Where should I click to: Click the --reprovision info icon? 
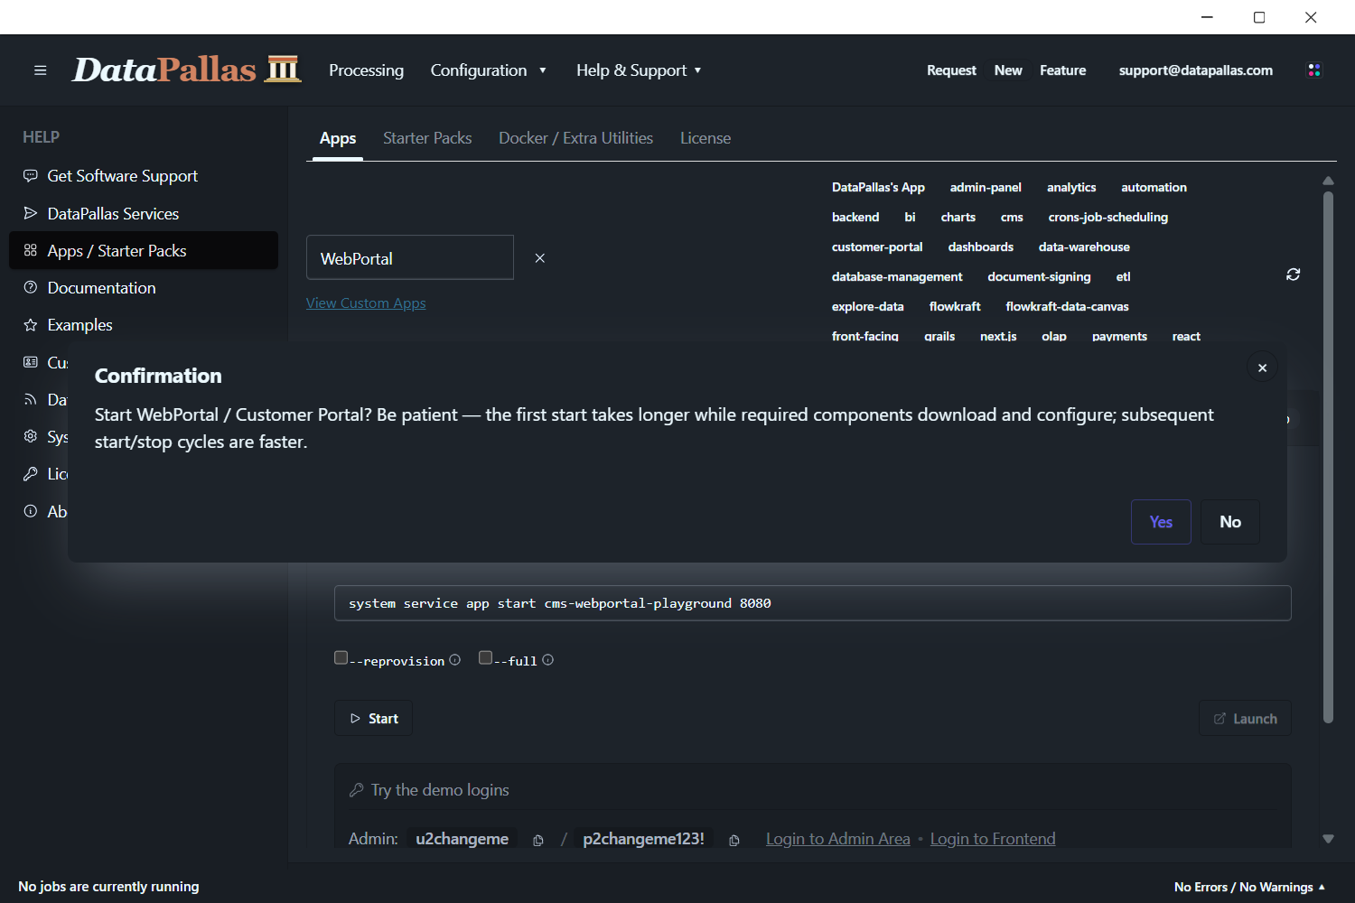point(455,660)
